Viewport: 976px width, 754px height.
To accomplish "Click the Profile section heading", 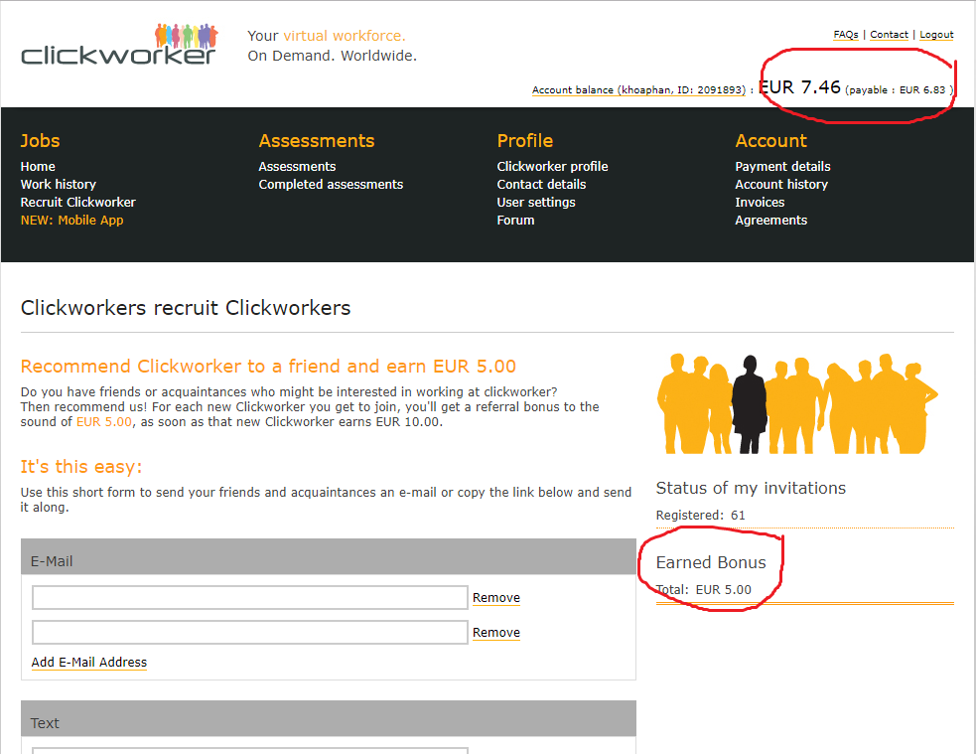I will pos(524,141).
